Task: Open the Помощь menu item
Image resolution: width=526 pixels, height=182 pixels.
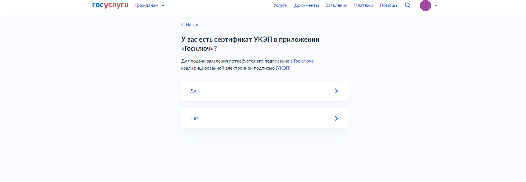Action: [389, 5]
